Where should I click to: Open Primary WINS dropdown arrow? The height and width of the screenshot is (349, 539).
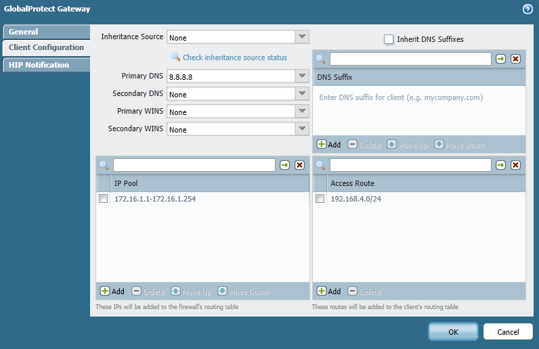tap(302, 111)
